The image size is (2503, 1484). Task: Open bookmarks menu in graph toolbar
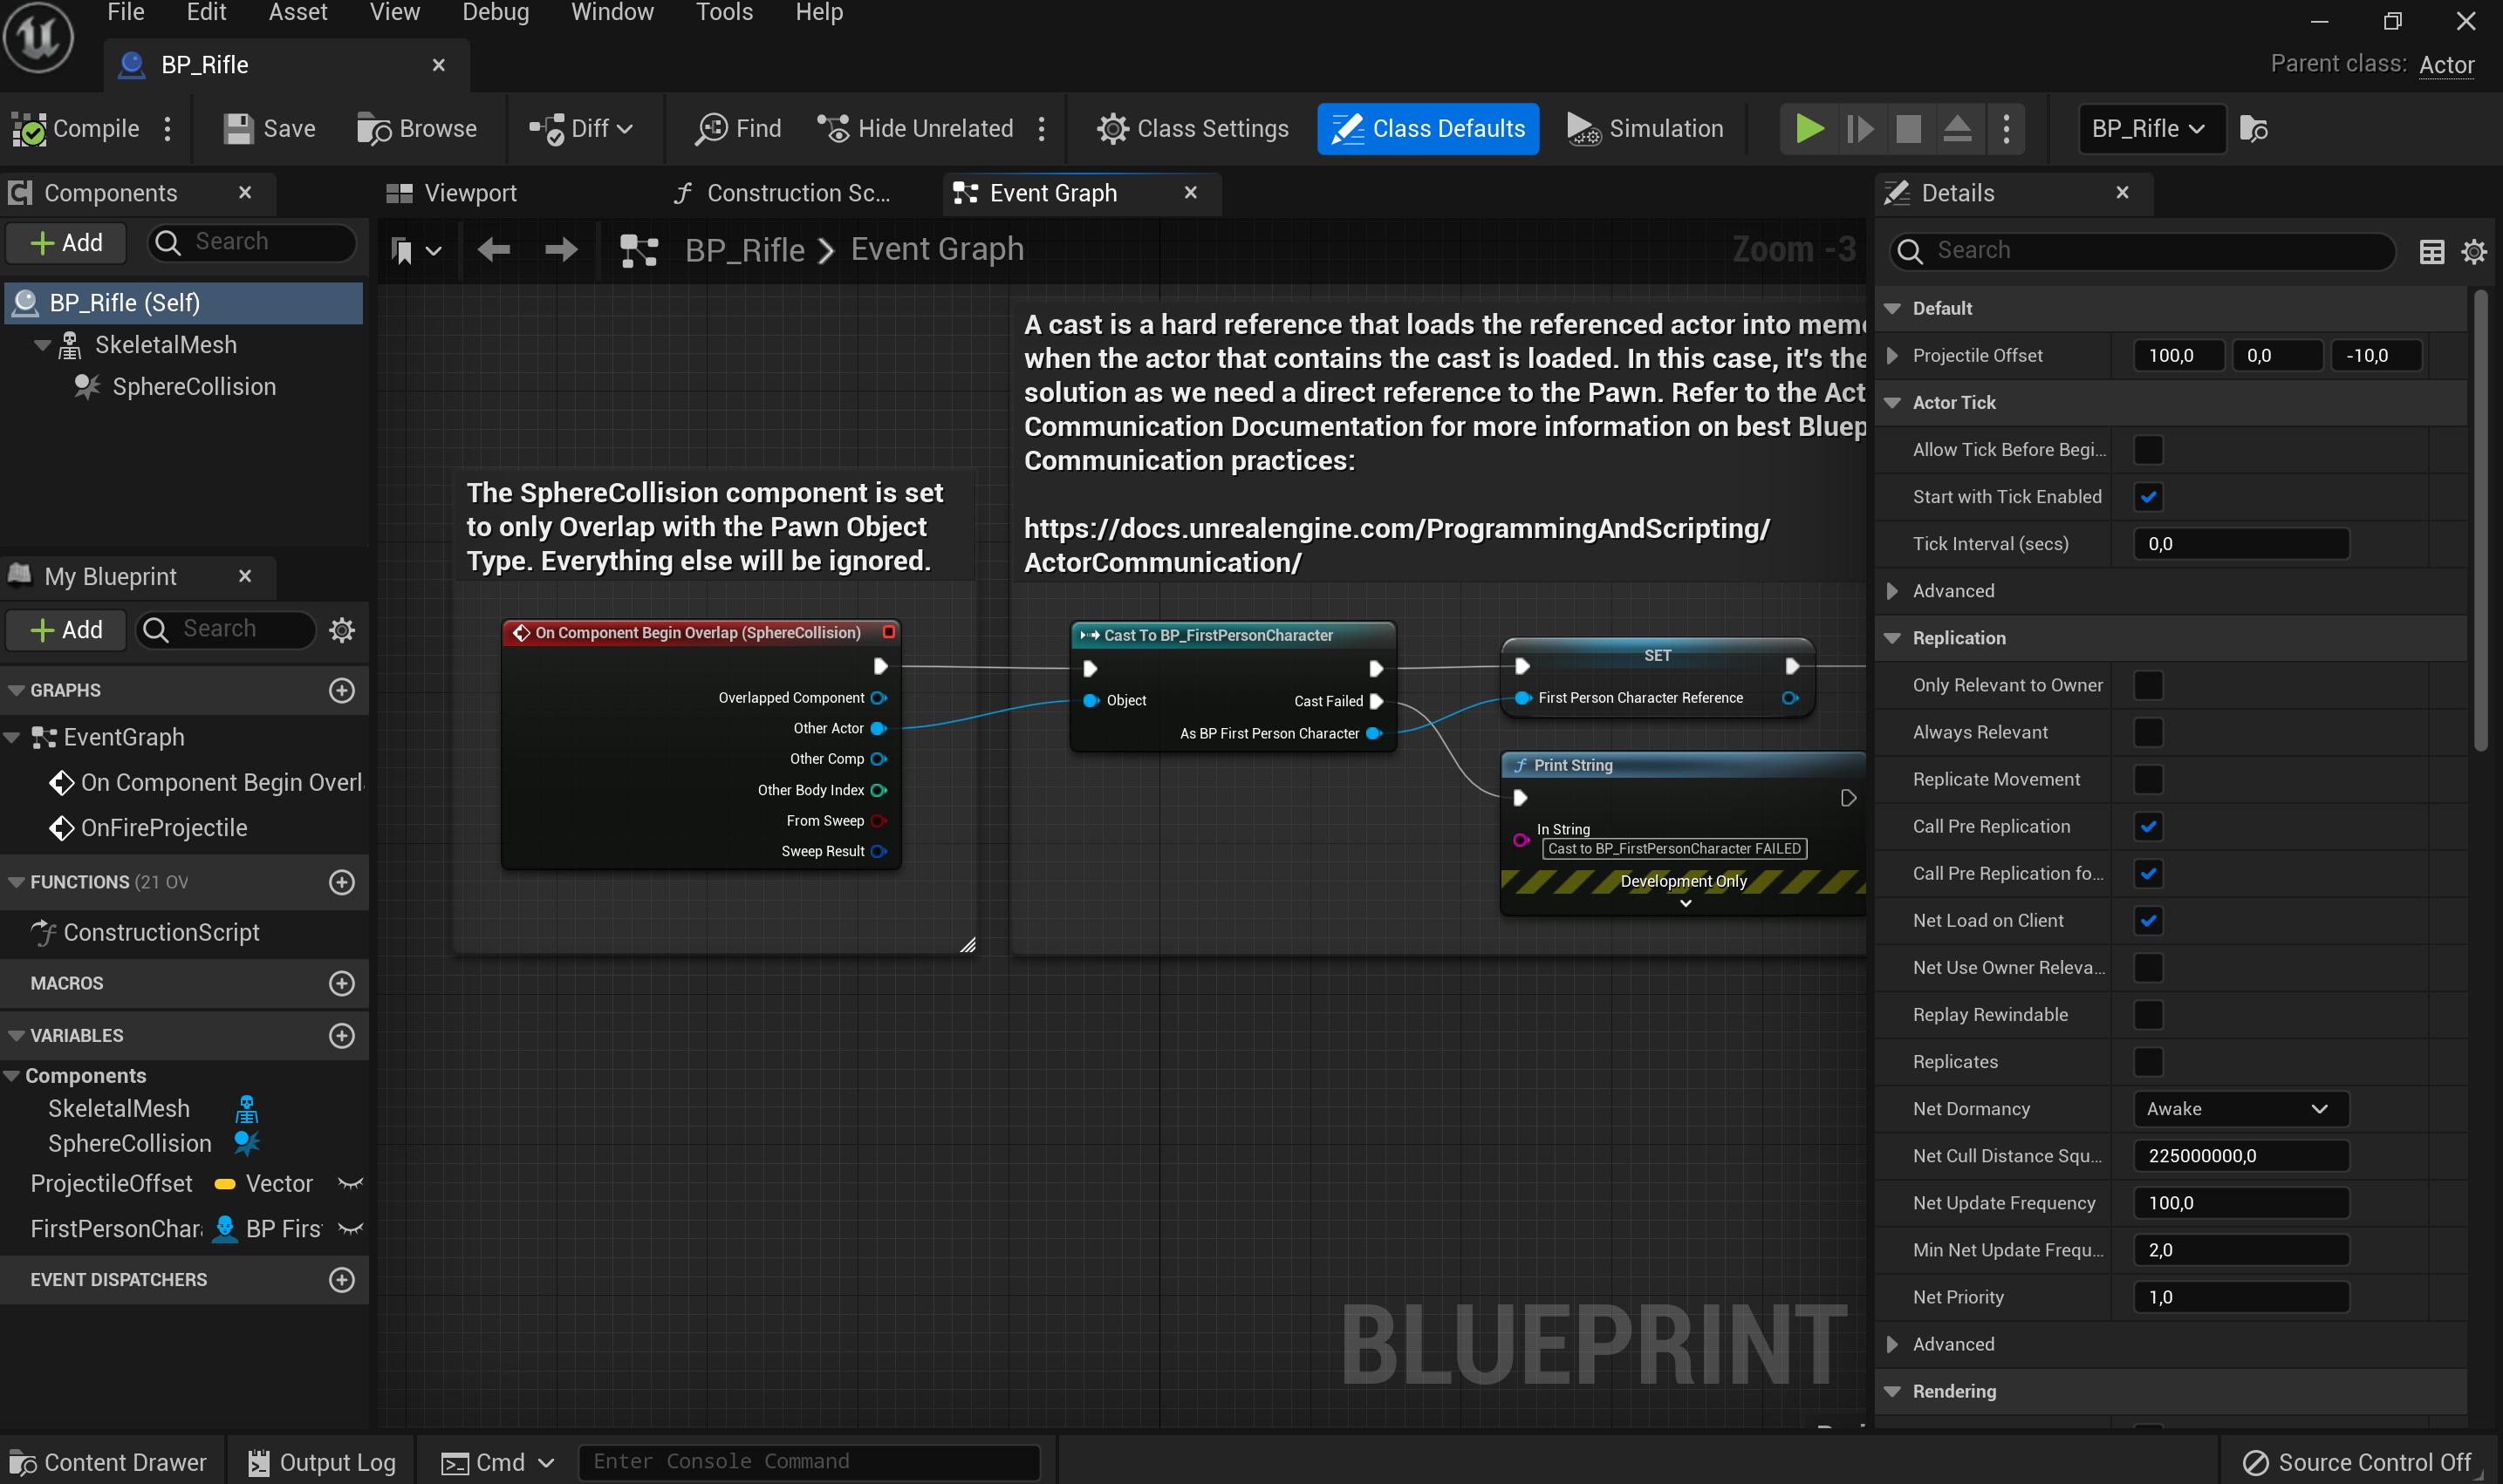(415, 250)
